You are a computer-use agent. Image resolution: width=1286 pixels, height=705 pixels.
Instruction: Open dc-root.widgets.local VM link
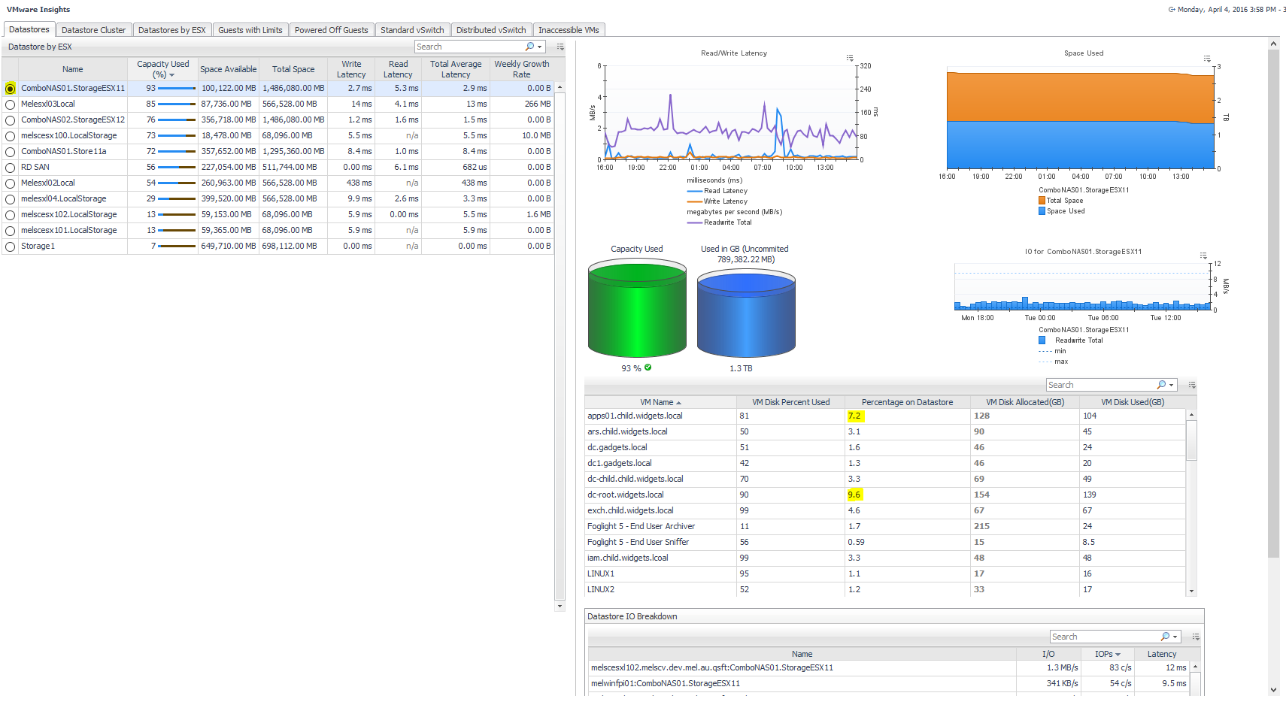[x=625, y=495]
